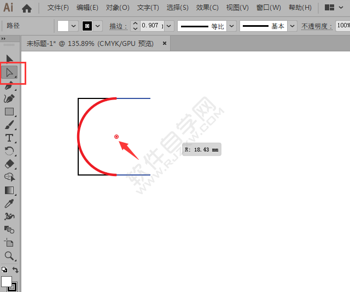Open the 对象(O) menu
This screenshot has height=292, width=350.
118,8
